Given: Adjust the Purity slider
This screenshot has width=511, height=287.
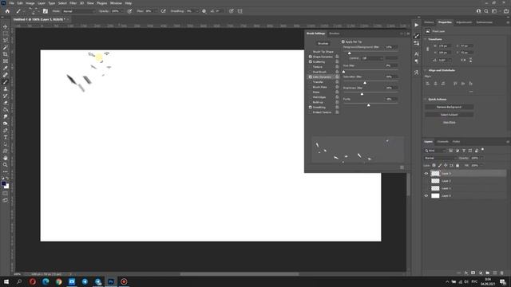Looking at the screenshot, I should tap(368, 105).
